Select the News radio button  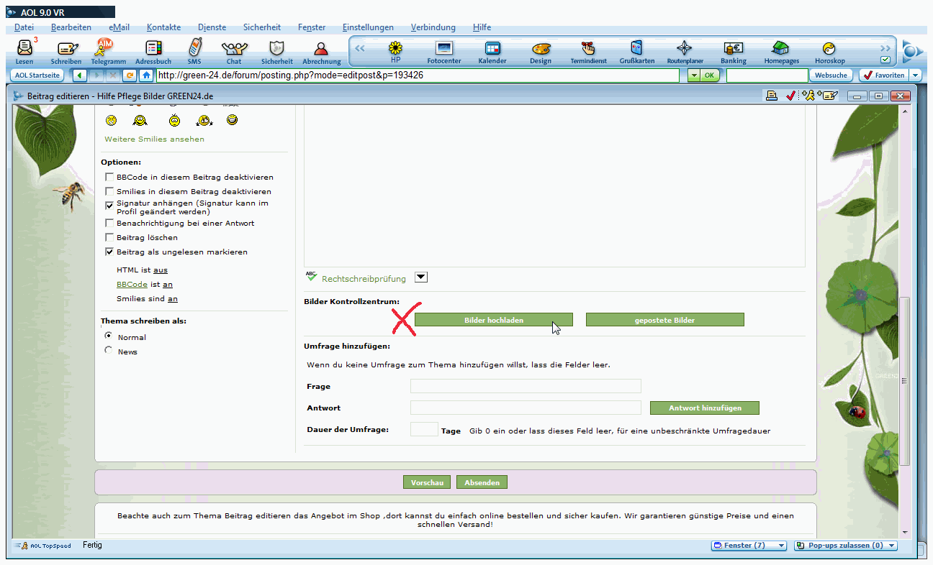coord(109,351)
